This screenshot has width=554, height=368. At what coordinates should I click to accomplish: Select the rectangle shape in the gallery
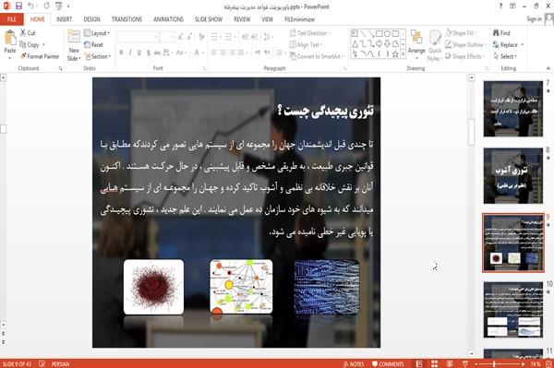379,34
